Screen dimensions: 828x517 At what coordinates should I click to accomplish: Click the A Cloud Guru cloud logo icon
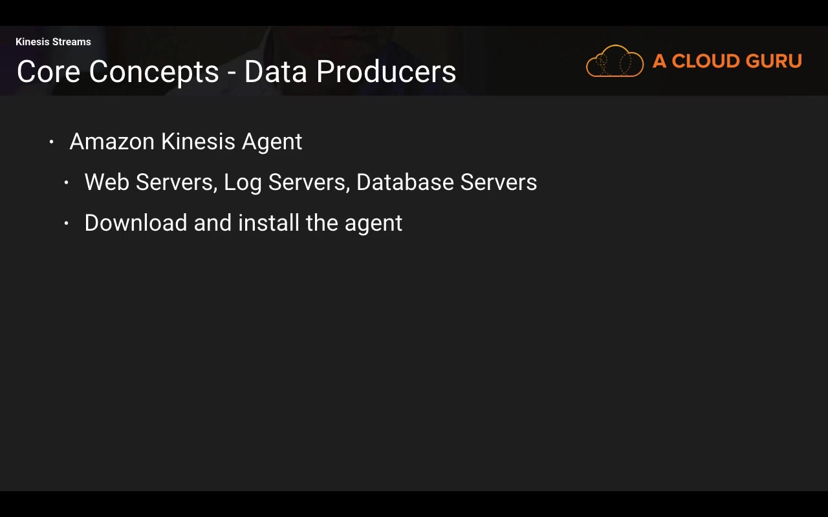coord(615,61)
